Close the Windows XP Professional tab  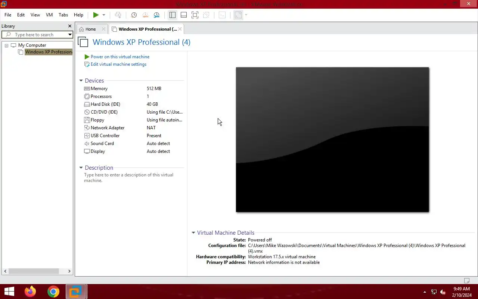[x=180, y=29]
